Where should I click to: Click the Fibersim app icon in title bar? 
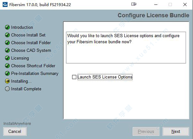pos(5,4)
